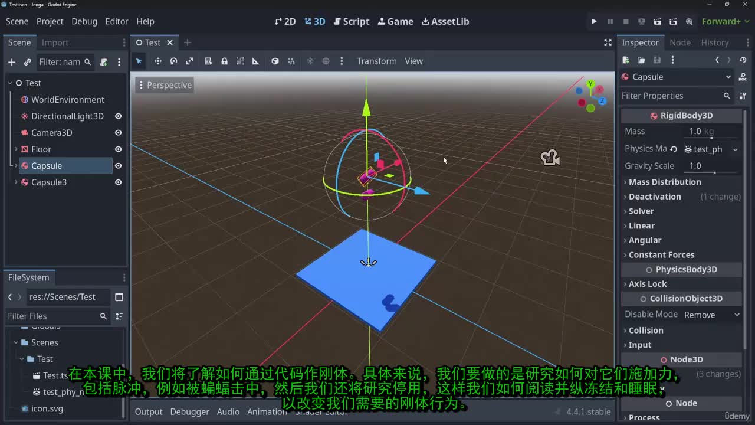Select the Ruler Mode triangle tool
This screenshot has height=425, width=755.
click(255, 61)
